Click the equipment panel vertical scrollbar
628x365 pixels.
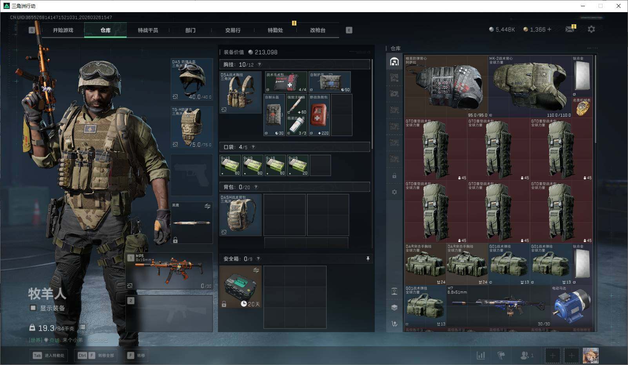[372, 104]
